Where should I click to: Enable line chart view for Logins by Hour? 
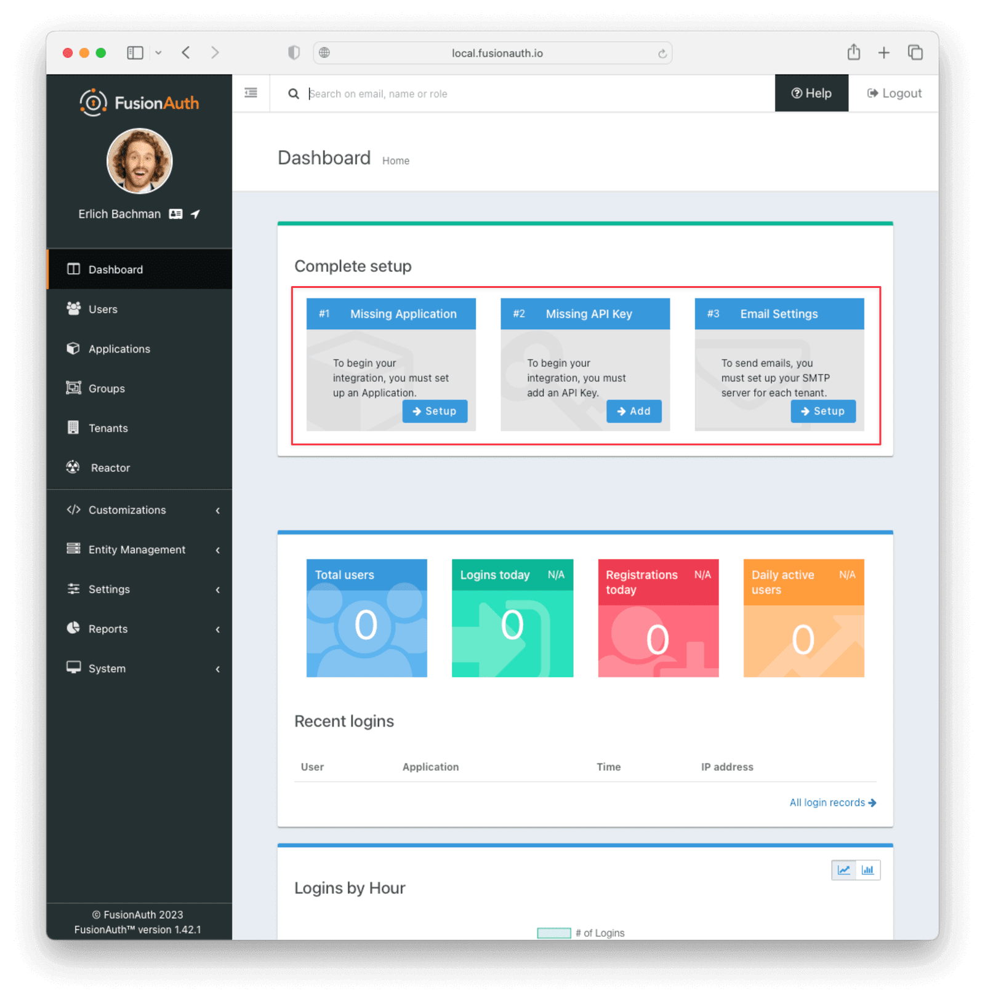click(x=843, y=870)
